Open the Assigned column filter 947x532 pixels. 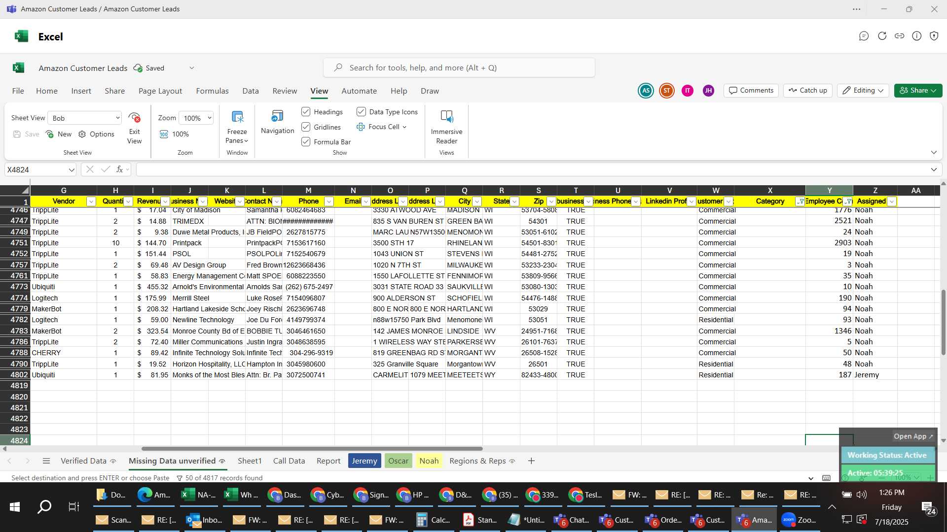coord(892,201)
